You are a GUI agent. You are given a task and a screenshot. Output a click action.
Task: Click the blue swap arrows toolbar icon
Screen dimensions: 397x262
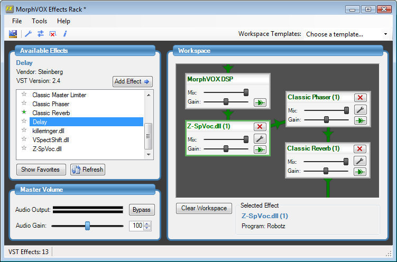40,34
